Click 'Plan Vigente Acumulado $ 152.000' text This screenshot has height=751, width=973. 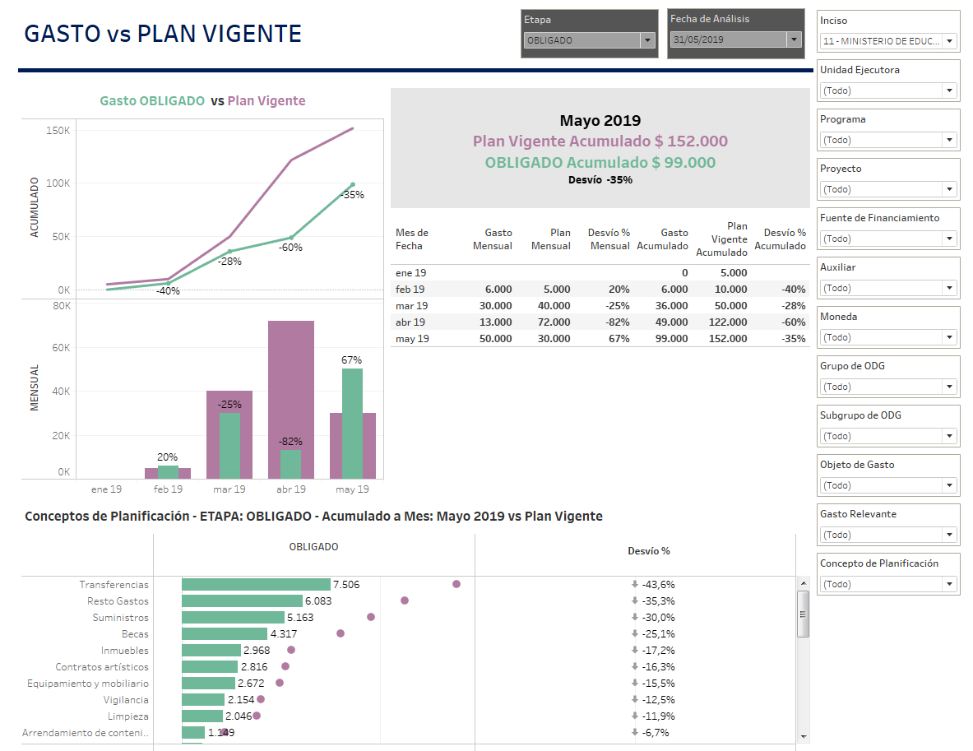pos(600,141)
